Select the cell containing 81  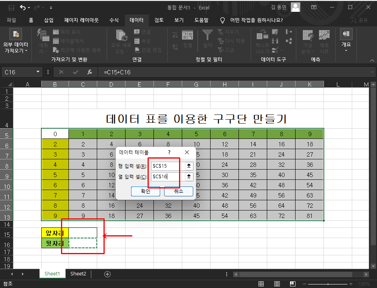[x=310, y=216]
